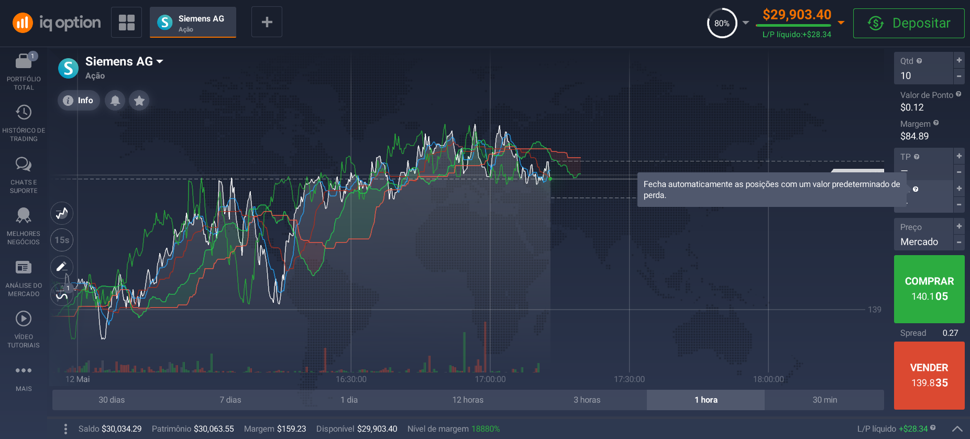Decrease Preço with minus
The height and width of the screenshot is (439, 970).
coord(959,242)
